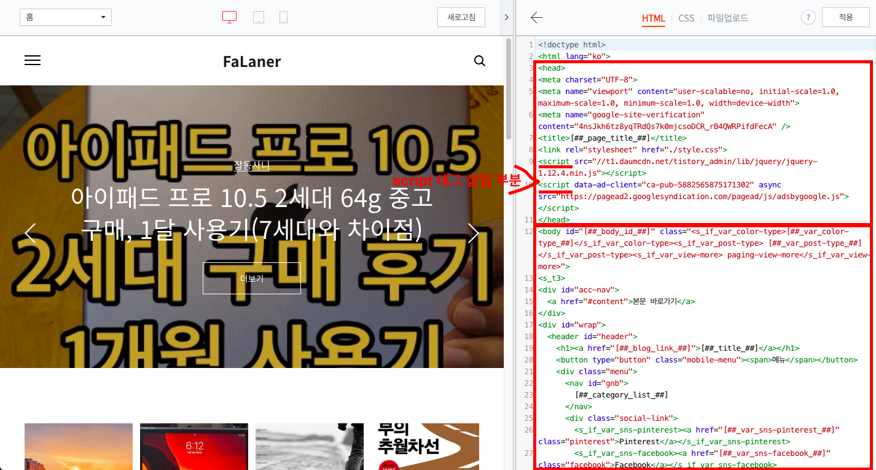Open the hamburger menu in blog preview

click(x=33, y=60)
